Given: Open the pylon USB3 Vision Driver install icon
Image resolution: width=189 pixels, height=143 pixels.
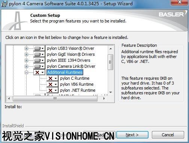Looking at the screenshot, I should [x=39, y=48].
